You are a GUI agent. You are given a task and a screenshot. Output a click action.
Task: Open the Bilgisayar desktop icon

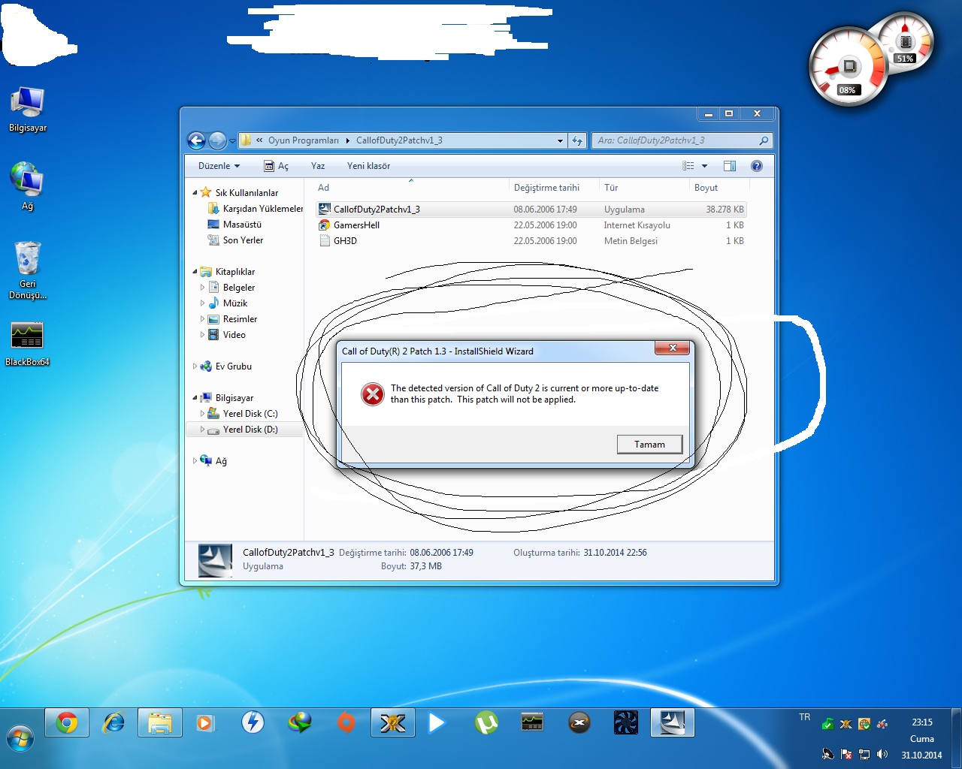coord(28,110)
